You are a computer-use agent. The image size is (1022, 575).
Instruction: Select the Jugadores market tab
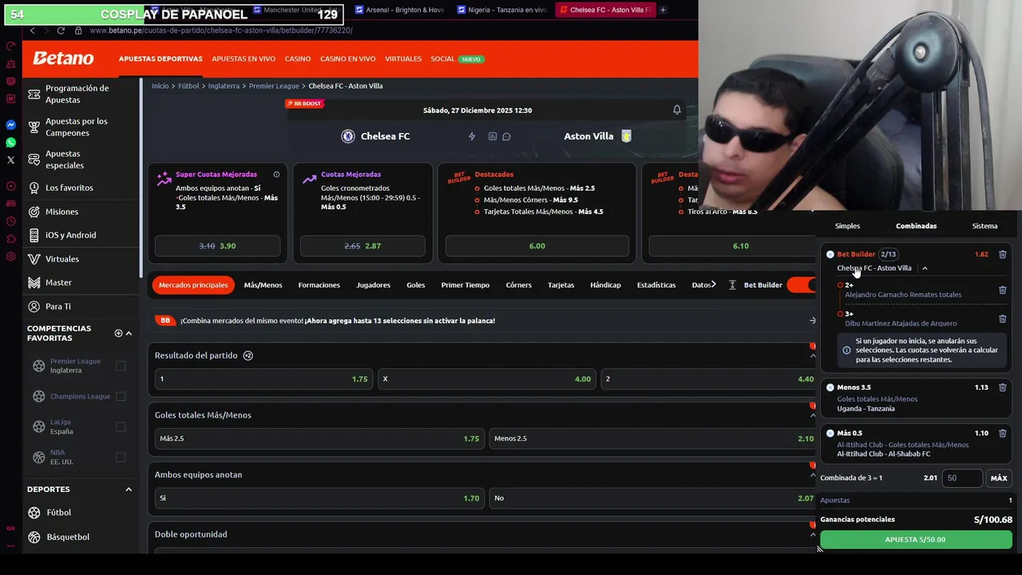click(373, 285)
